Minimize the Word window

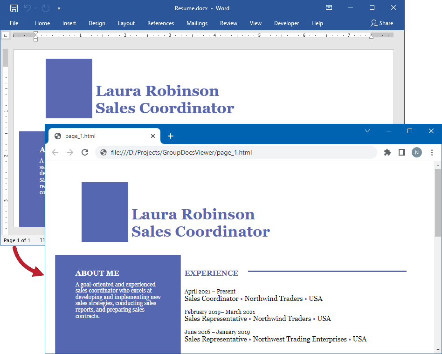point(351,7)
